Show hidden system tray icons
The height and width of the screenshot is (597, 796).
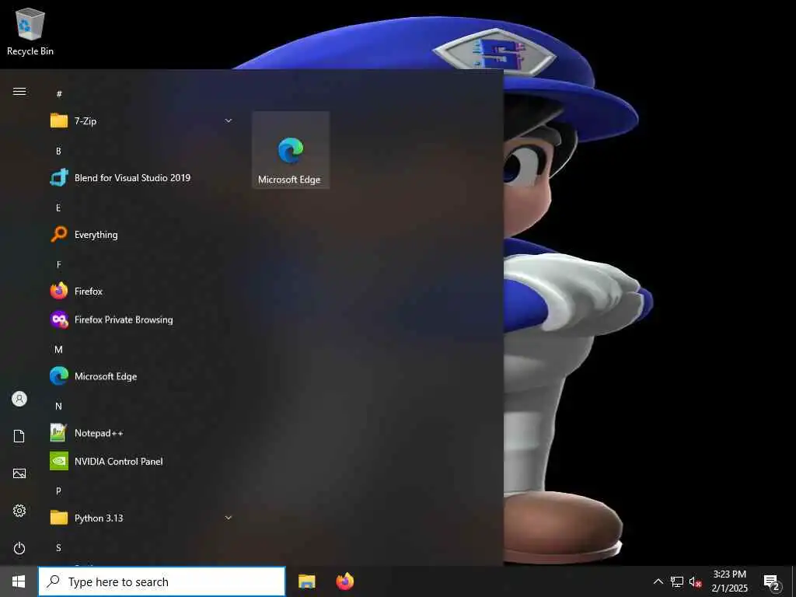(x=658, y=581)
